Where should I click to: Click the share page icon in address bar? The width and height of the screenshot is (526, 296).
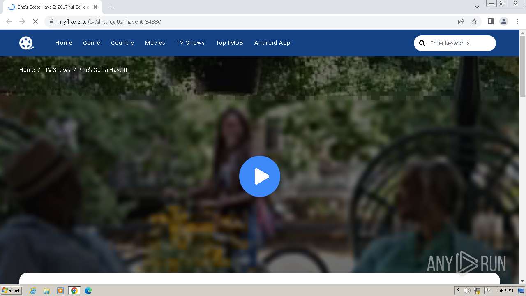pos(461,21)
